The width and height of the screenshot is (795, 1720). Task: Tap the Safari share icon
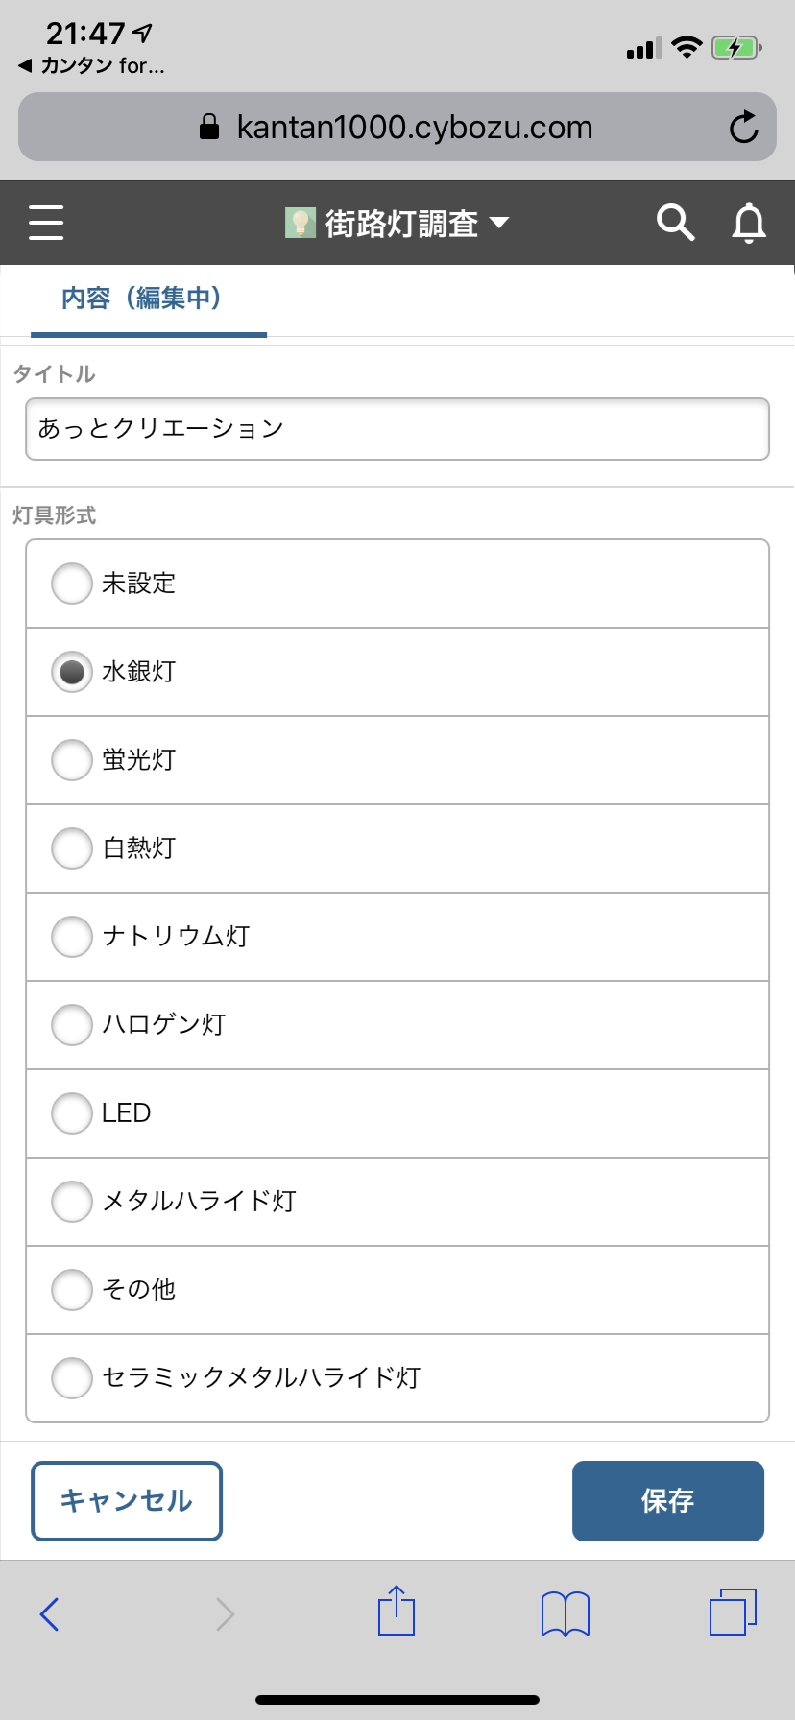coord(397,1611)
